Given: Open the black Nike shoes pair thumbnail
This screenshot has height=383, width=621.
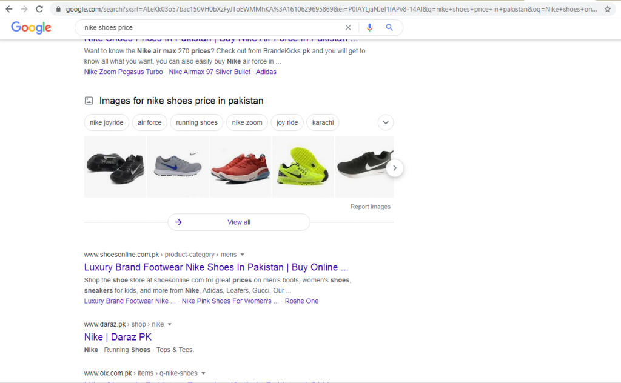Looking at the screenshot, I should click(x=115, y=167).
